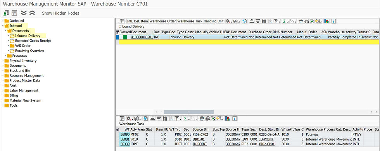The image size is (380, 151).
Task: Open More Methods gear in Warehouse Task toolbar
Action: point(129,119)
